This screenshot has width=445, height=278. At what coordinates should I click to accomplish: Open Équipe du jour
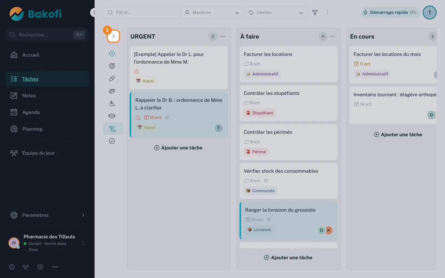(x=47, y=153)
